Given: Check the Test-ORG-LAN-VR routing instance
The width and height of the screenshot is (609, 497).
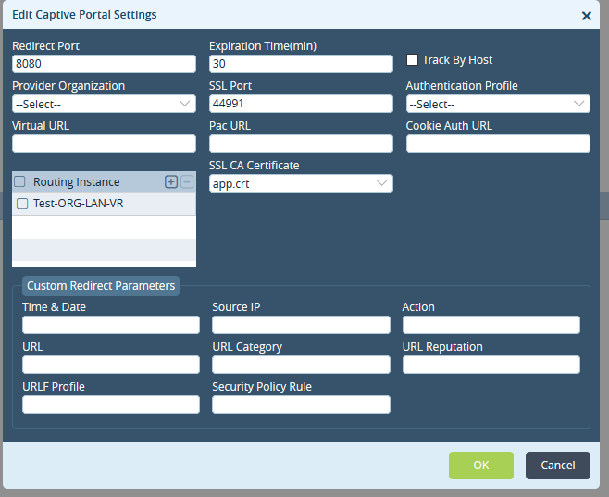Looking at the screenshot, I should click(x=22, y=204).
